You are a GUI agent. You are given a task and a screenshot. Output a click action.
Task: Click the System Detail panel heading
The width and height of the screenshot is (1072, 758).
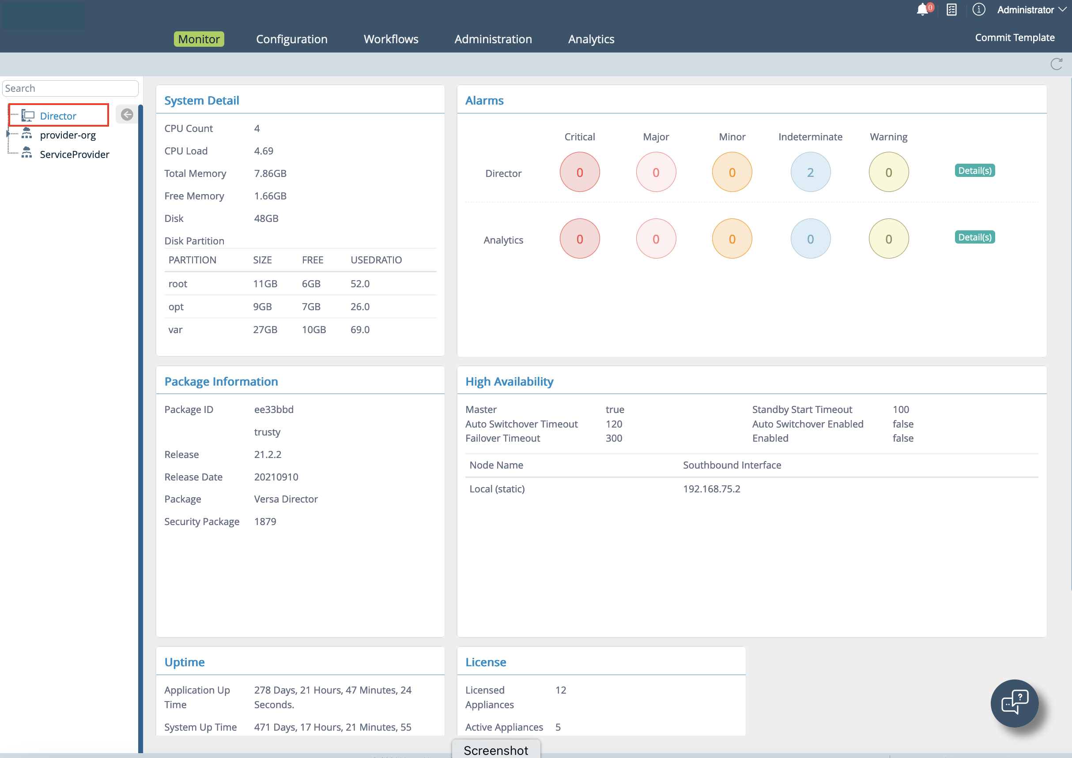point(202,100)
